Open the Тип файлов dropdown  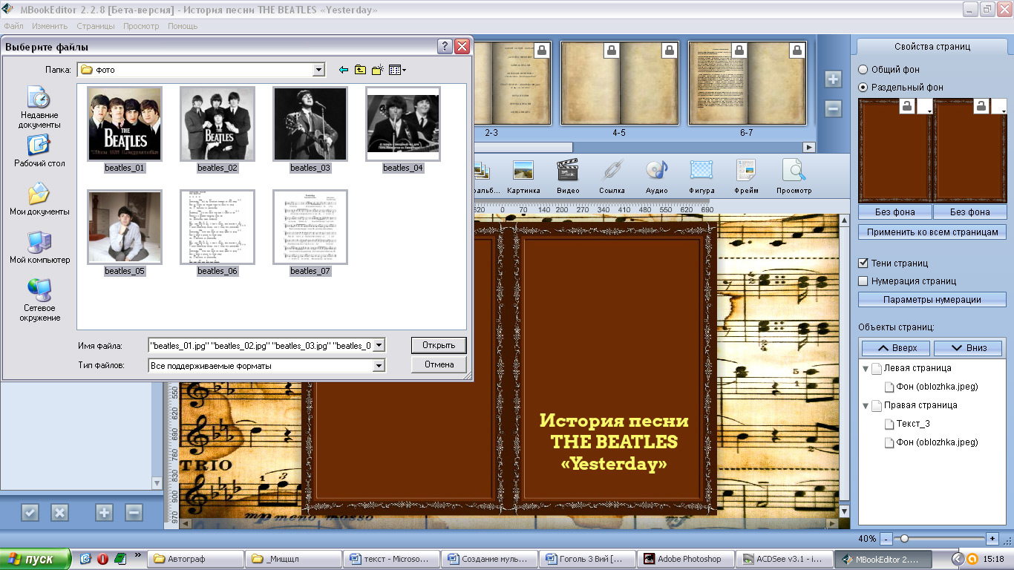[379, 366]
